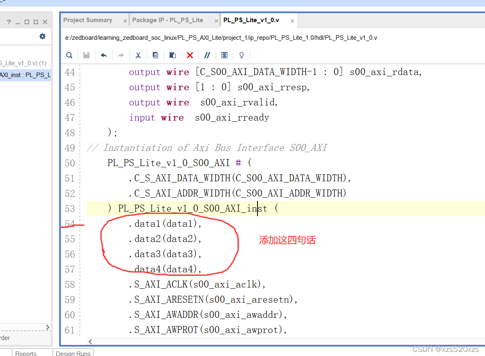Select AXI_inst : PL_PS_L row in hierarchy
485x356 pixels.
point(25,75)
